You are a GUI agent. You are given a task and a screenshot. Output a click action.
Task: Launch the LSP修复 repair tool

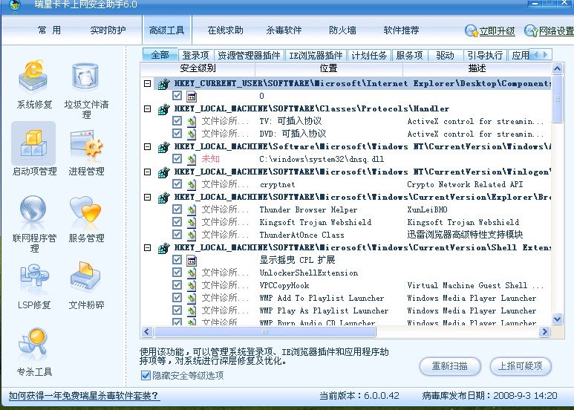coord(33,286)
